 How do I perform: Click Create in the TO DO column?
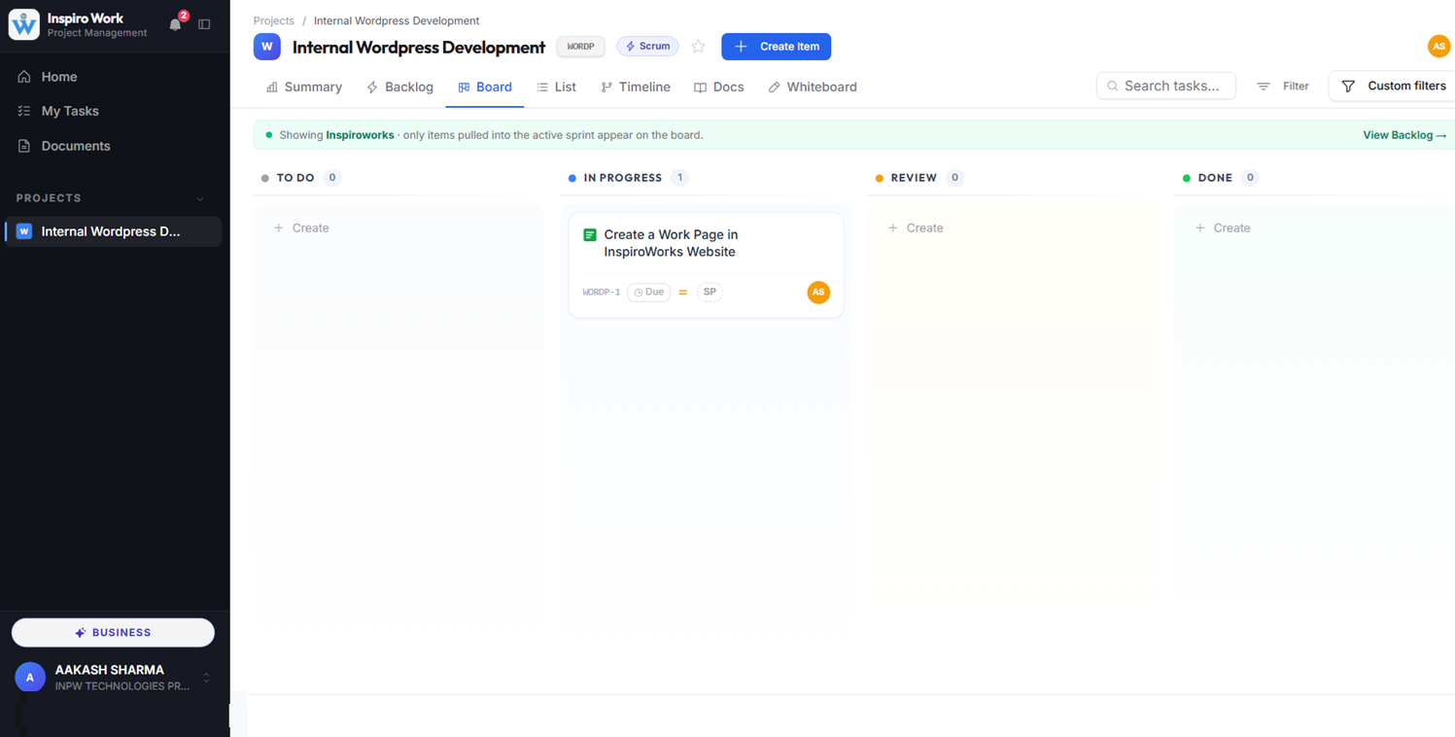[301, 228]
